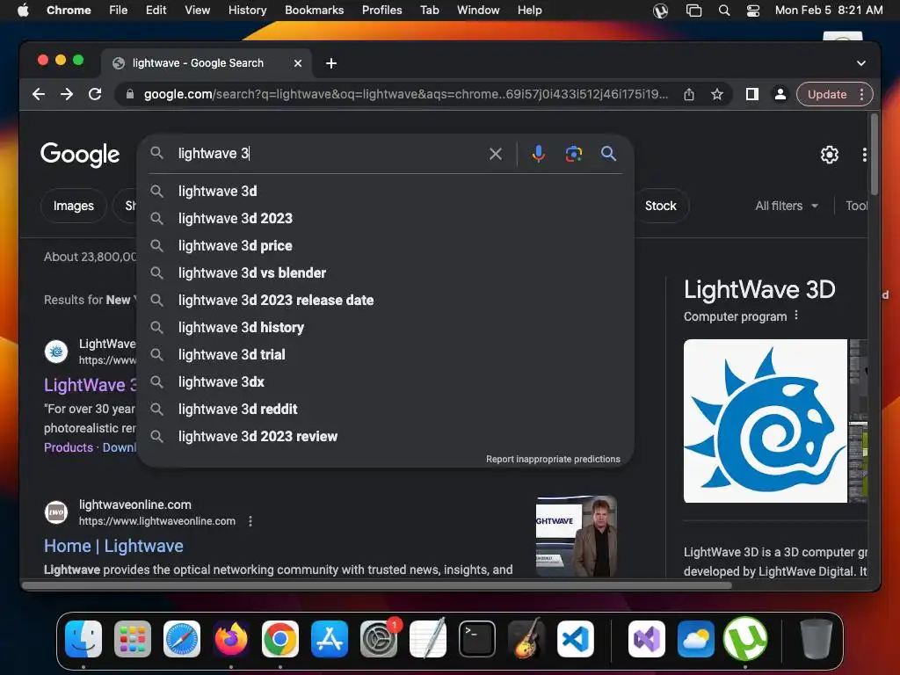The width and height of the screenshot is (900, 675).
Task: Start voice search with the microphone icon
Action: click(539, 154)
